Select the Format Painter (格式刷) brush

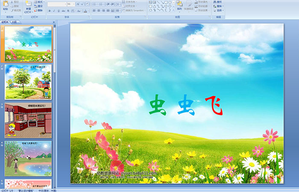[12, 10]
